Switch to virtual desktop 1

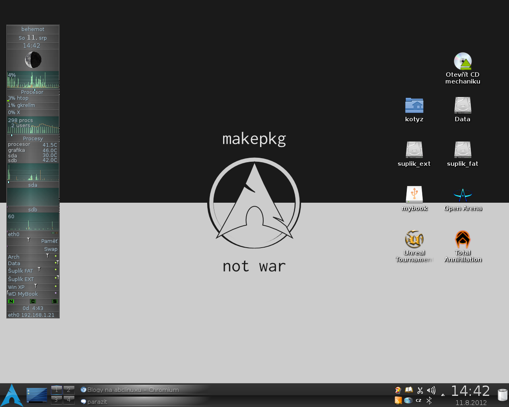tap(56, 390)
